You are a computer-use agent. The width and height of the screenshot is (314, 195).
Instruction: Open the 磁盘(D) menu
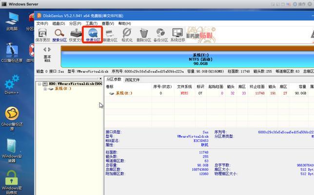59,23
